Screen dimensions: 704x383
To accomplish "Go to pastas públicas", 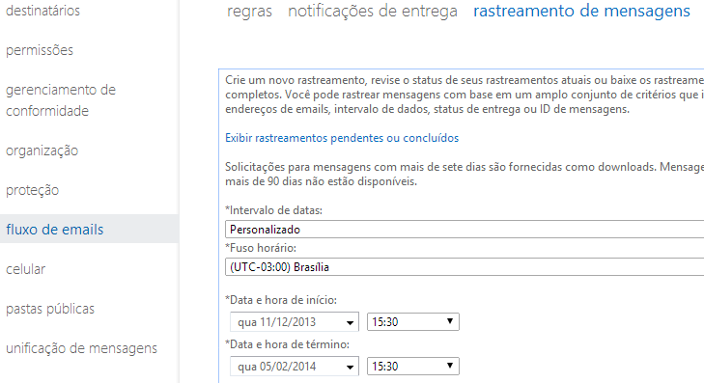I will pyautogui.click(x=50, y=309).
